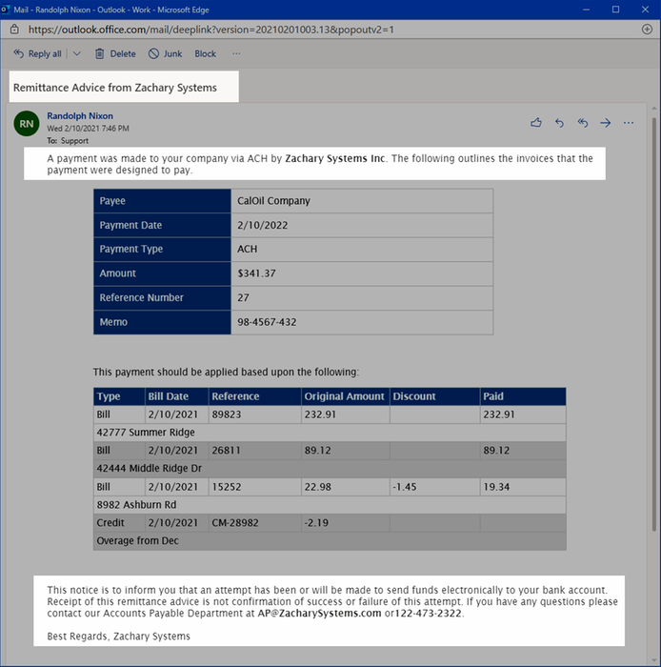Click the address row '42777 Summer Ridge'
The image size is (661, 667).
tap(330, 433)
